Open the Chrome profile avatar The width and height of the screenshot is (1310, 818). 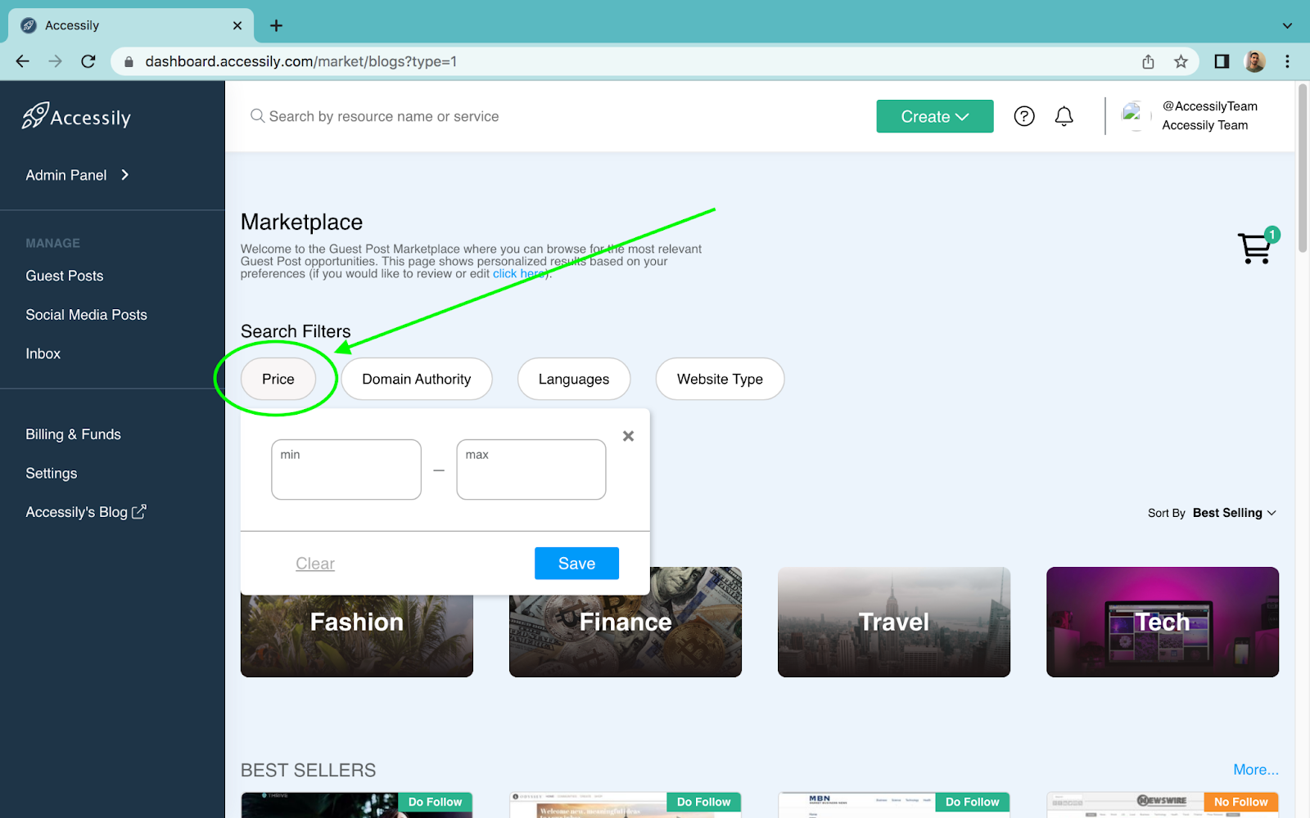tap(1254, 61)
